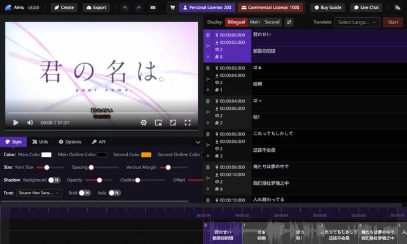Viewport: 407px width, 244px height.
Task: Click the Create button
Action: [64, 8]
